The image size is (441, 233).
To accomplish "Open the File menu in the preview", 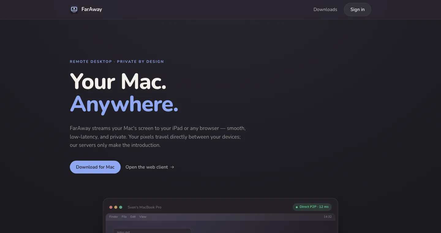I will (124, 217).
